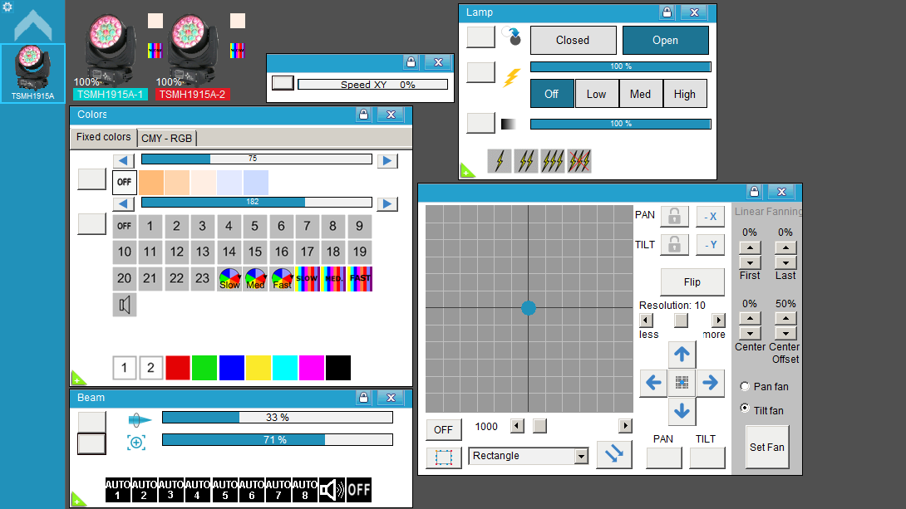Click the Set Fan button
Image resolution: width=906 pixels, height=509 pixels.
(x=767, y=448)
